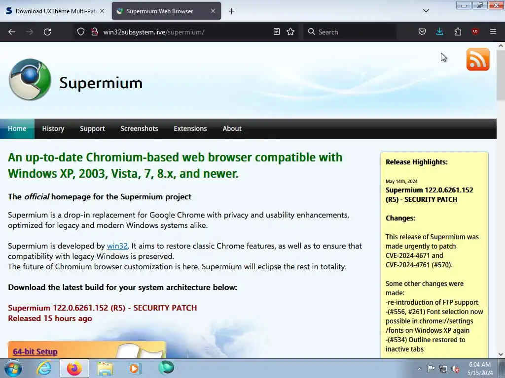Switch to Download UXTheme Multi-Patcher tab
This screenshot has height=378, width=505.
click(x=55, y=11)
